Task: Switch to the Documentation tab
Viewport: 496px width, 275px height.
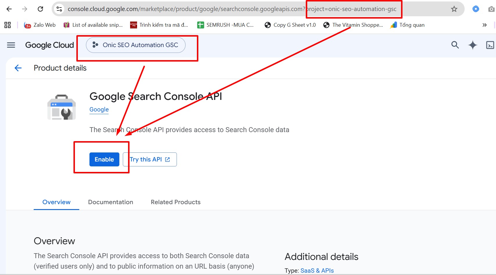Action: 111,202
